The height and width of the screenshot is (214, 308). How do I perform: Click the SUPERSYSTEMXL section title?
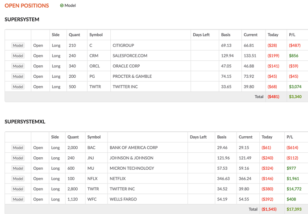(x=25, y=122)
